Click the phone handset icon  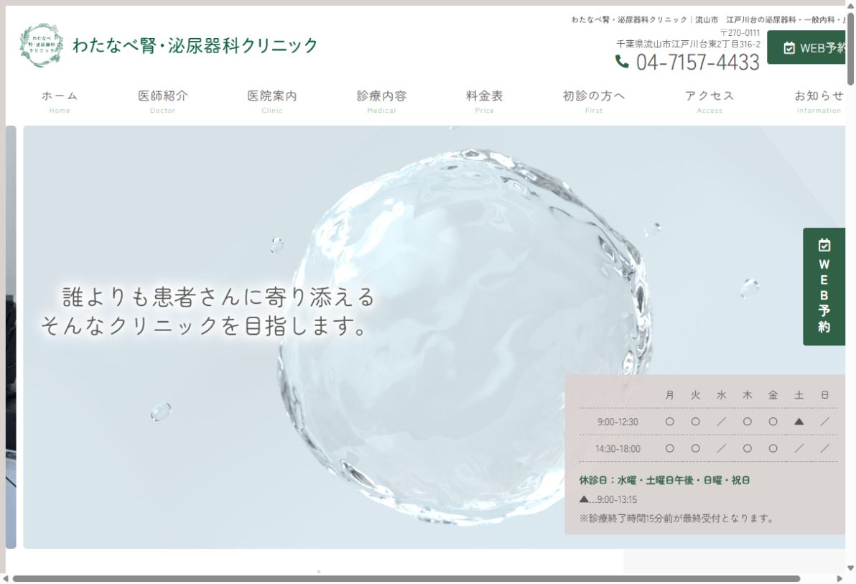tap(622, 62)
